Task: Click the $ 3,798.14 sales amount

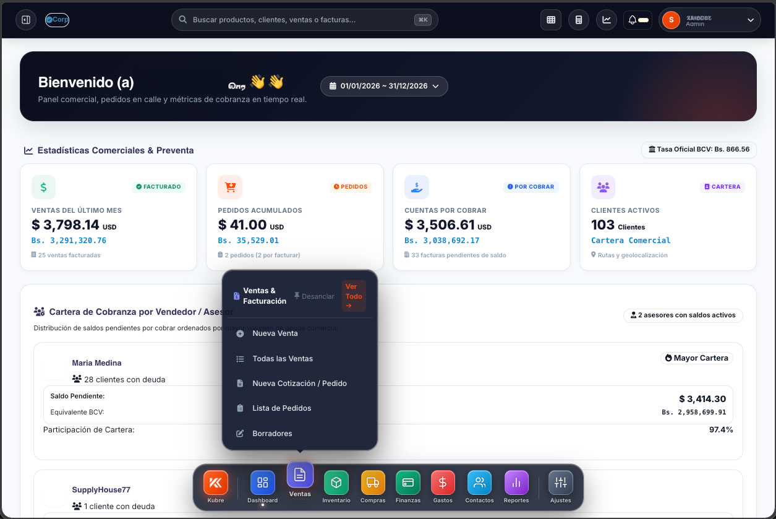Action: coord(66,225)
